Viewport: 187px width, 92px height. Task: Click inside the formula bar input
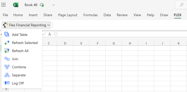122,34
